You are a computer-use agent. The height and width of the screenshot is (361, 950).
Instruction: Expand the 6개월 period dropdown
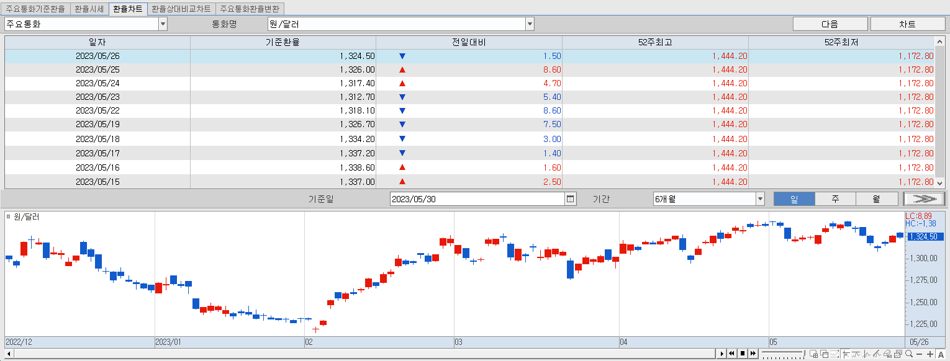760,198
